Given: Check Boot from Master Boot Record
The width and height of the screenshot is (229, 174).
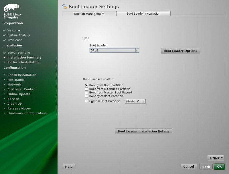Looking at the screenshot, I should pos(86,93).
